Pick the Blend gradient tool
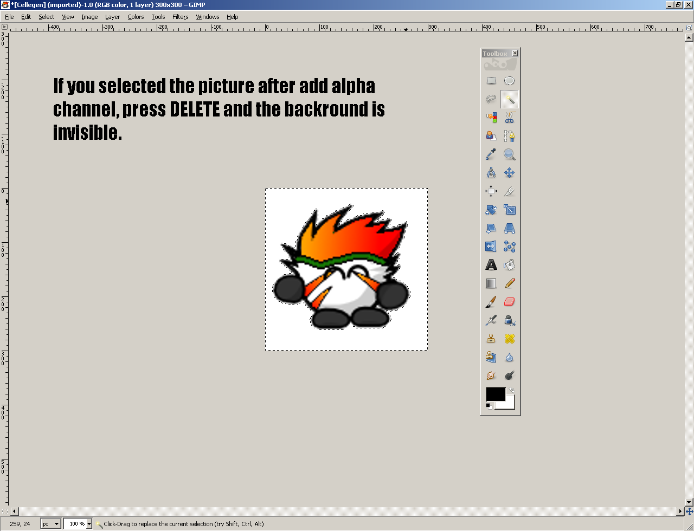The width and height of the screenshot is (694, 531). click(491, 283)
